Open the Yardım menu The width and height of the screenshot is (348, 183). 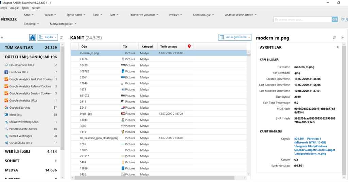(36, 8)
